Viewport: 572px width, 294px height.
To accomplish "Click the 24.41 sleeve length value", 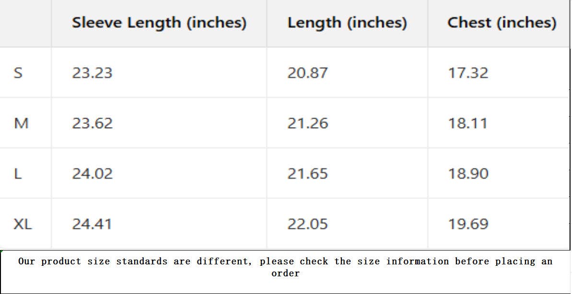I will (92, 224).
